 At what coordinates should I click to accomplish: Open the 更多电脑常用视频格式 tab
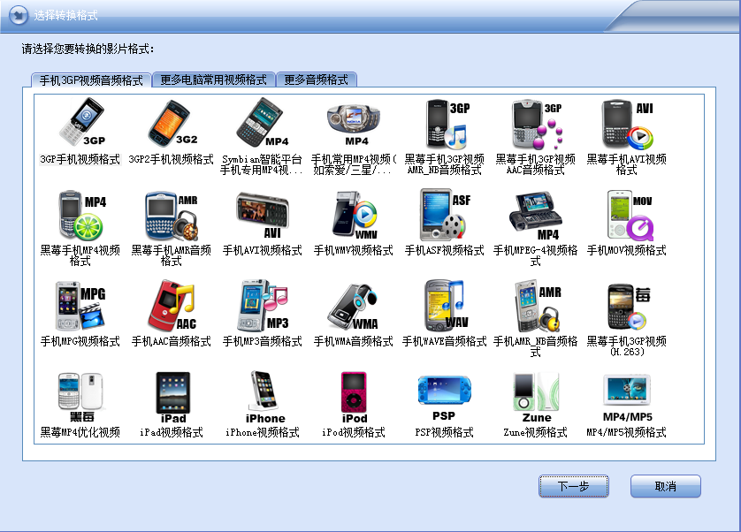pos(214,80)
